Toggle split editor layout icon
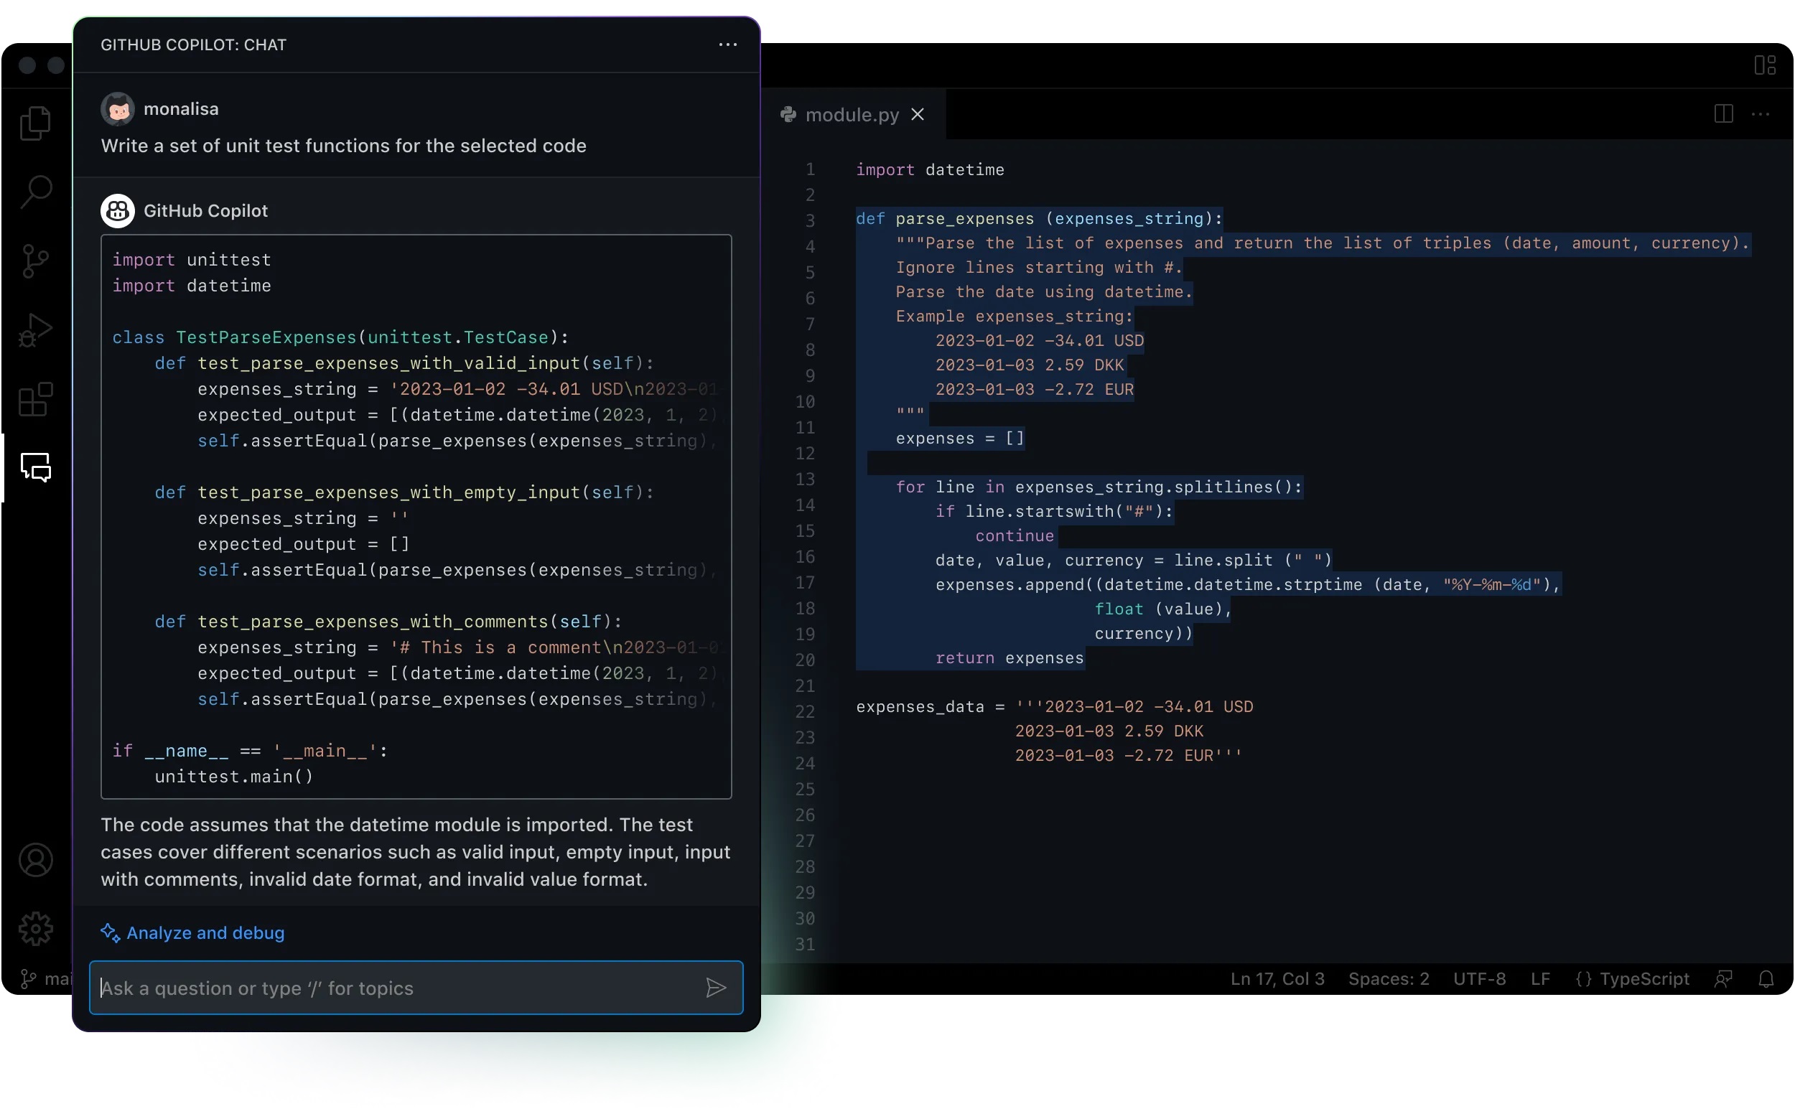The image size is (1795, 1114). point(1722,114)
